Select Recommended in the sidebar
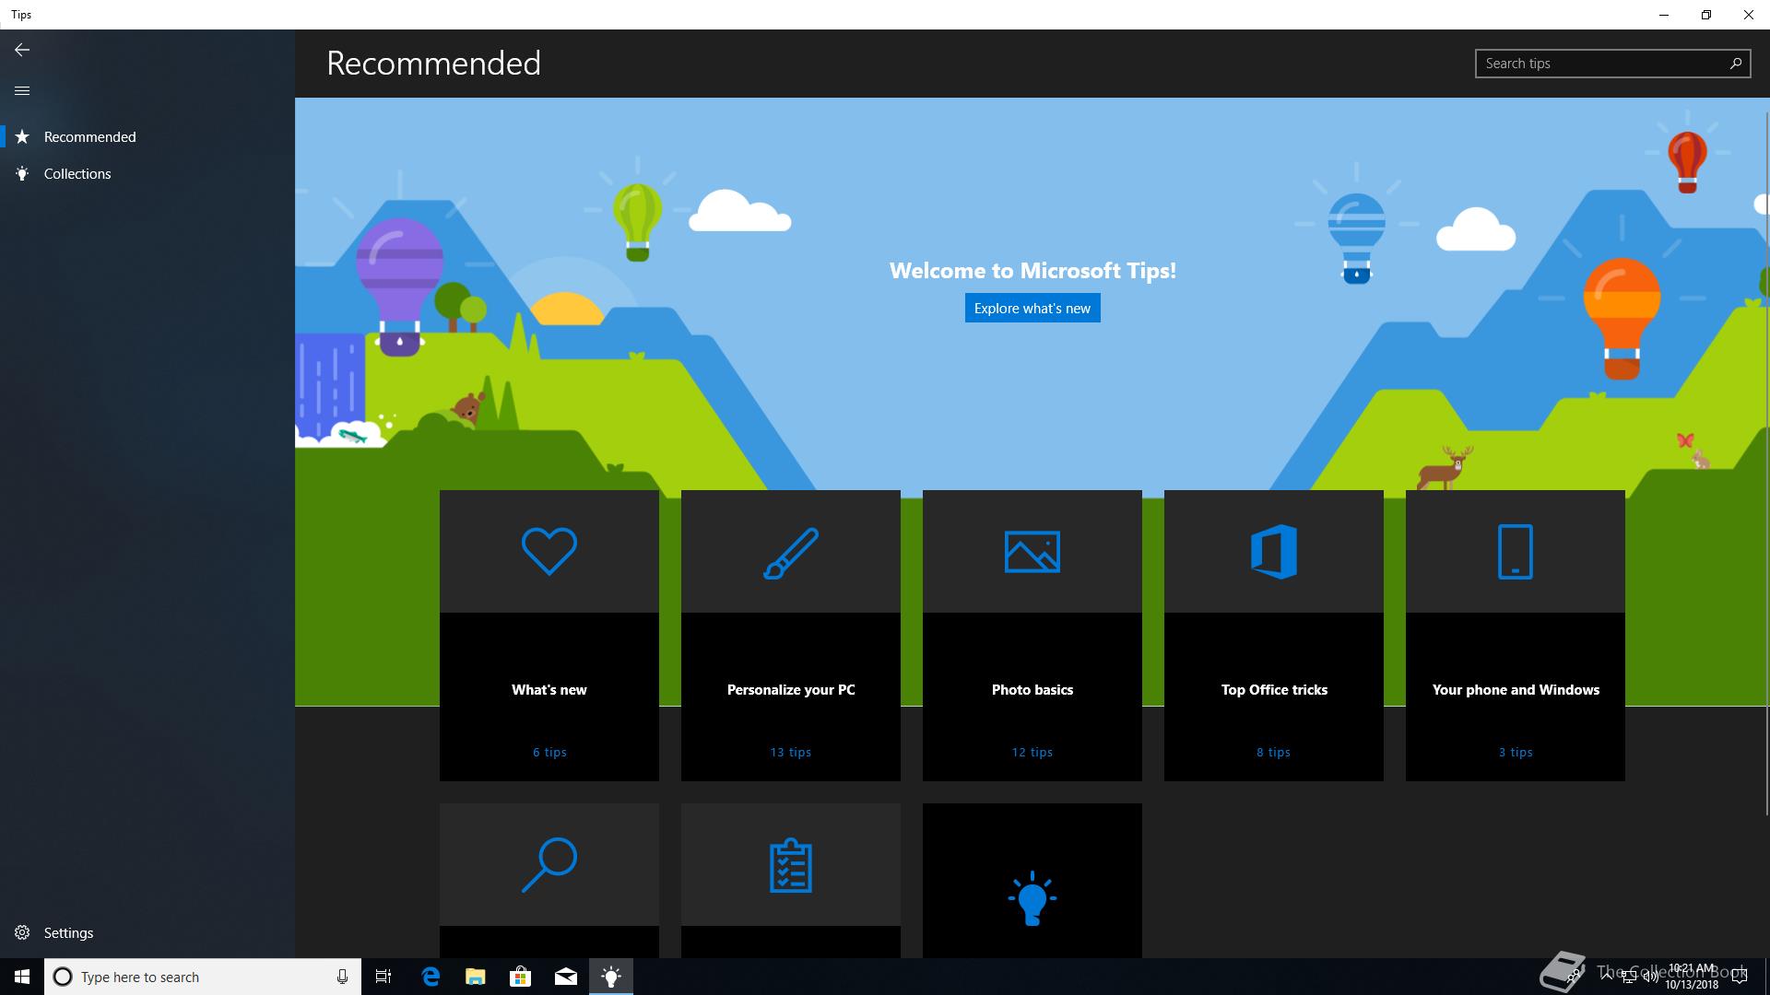 click(147, 136)
